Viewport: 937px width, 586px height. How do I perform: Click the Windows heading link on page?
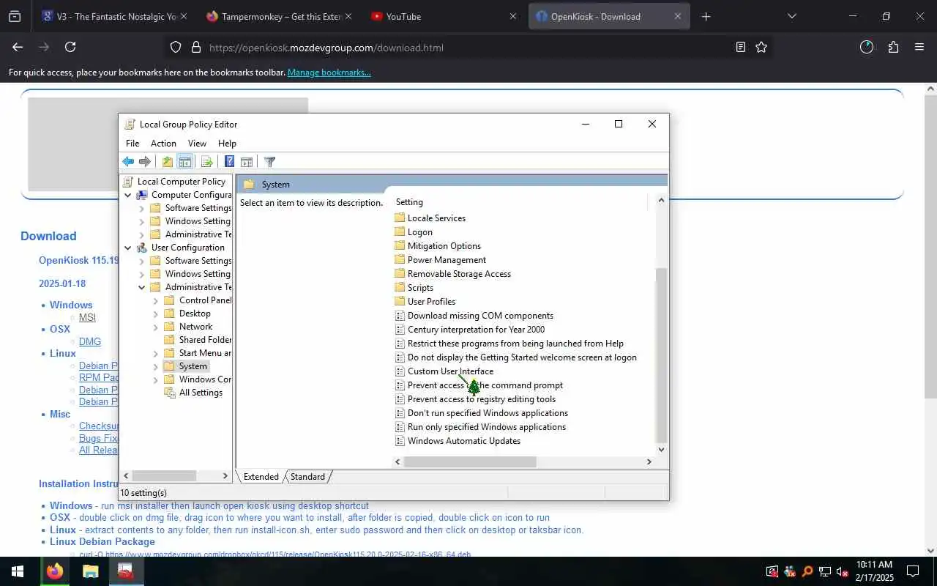71,305
